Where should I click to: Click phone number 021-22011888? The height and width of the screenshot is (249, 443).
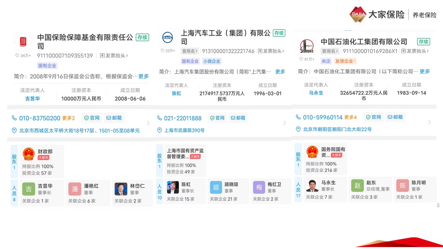tap(183, 118)
